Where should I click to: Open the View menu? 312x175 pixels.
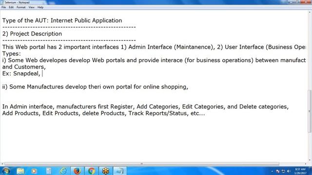pos(31,7)
